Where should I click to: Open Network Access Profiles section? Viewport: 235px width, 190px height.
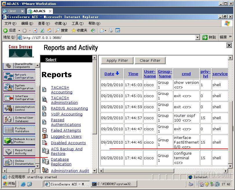click(19, 141)
